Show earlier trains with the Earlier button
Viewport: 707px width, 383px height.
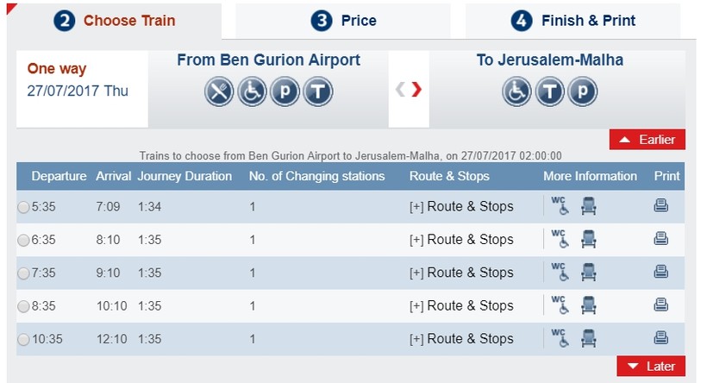click(648, 140)
